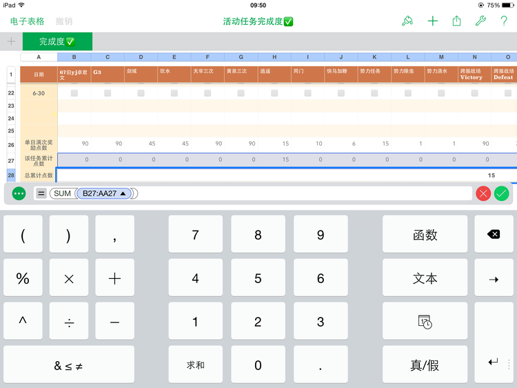Select column B header
The width and height of the screenshot is (517, 388).
[x=74, y=57]
